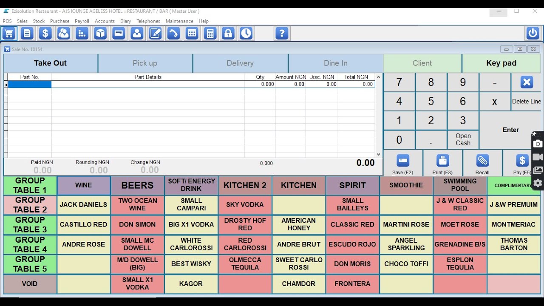Click the Recall paperclip icon

482,163
